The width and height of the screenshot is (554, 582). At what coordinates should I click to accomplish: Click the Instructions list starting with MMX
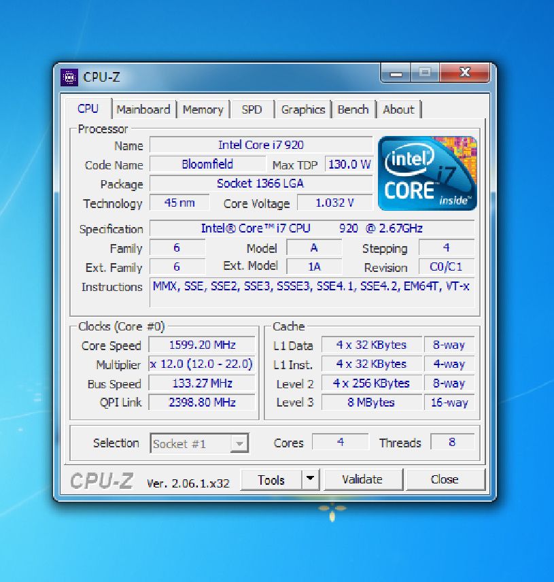[x=312, y=292]
